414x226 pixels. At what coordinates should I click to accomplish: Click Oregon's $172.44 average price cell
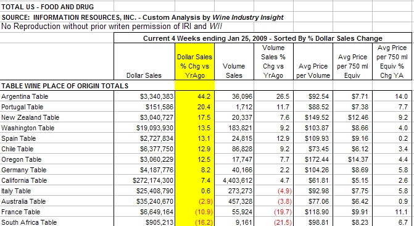pyautogui.click(x=313, y=159)
